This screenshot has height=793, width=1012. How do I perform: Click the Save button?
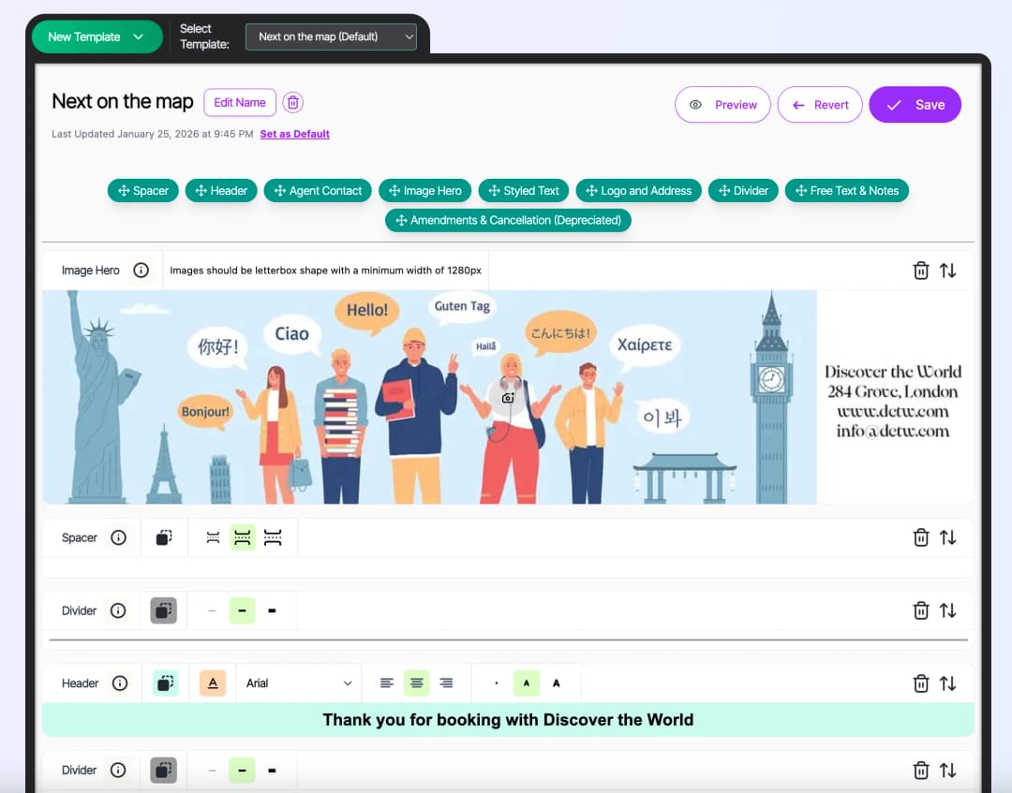(x=915, y=105)
